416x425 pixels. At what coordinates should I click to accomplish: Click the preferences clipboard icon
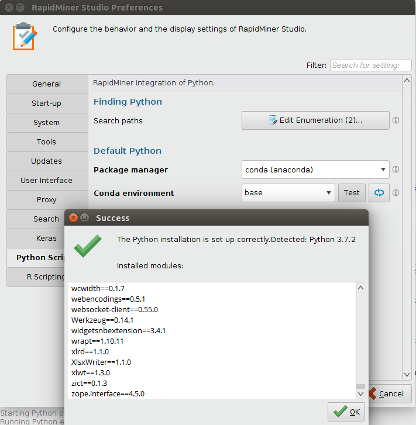point(24,36)
